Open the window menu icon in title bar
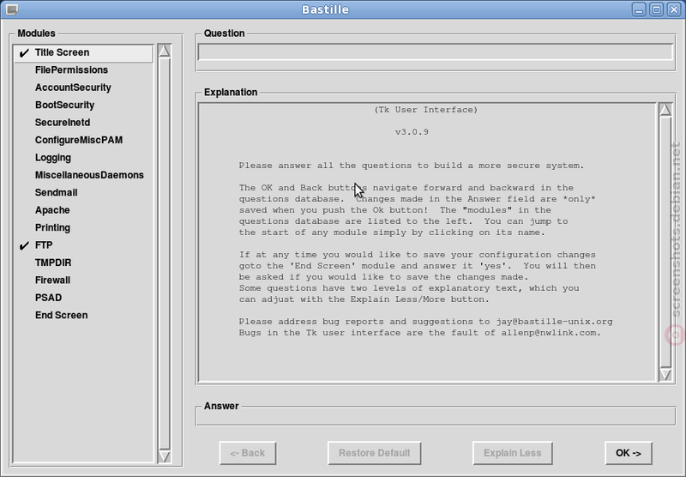 pyautogui.click(x=12, y=9)
